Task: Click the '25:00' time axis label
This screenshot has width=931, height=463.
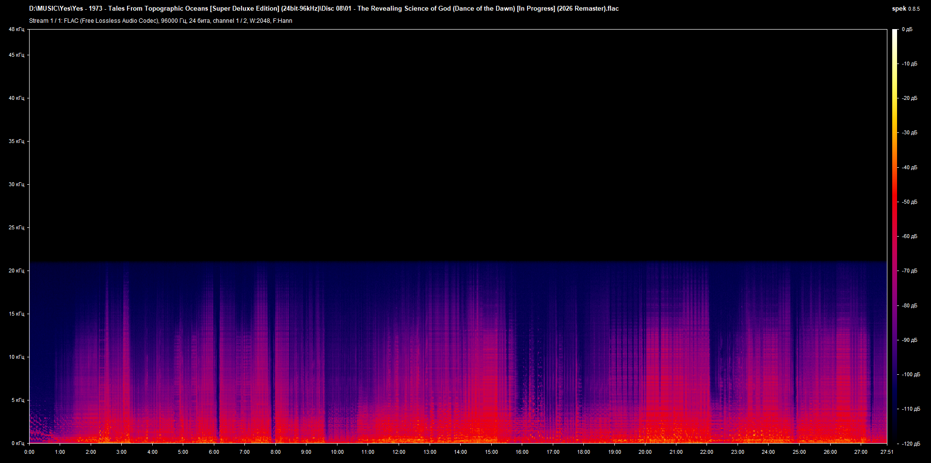Action: coord(799,452)
